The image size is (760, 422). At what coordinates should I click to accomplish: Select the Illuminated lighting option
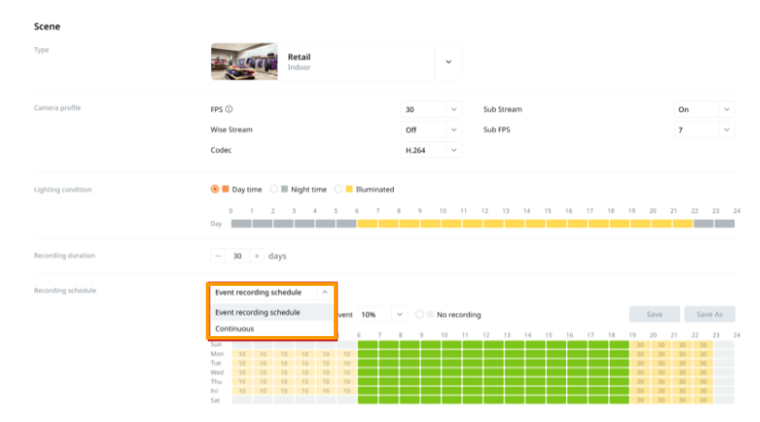pyautogui.click(x=338, y=189)
